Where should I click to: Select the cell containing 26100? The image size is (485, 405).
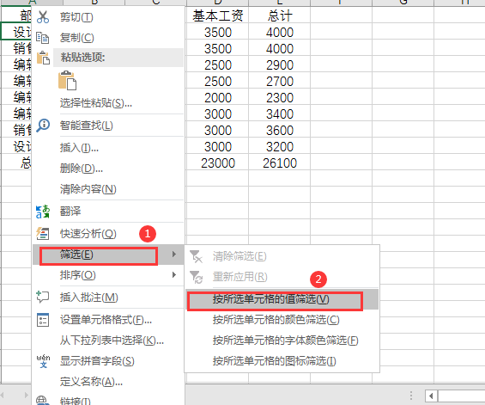[280, 163]
